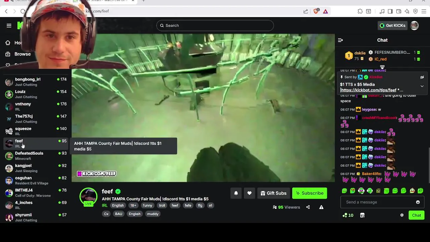This screenshot has height=242, width=430.
Task: Click the notification bell for feef
Action: click(x=236, y=193)
